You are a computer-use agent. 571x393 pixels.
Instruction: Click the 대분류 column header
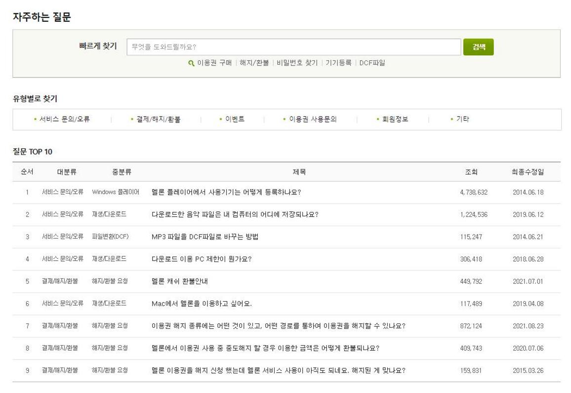click(67, 172)
